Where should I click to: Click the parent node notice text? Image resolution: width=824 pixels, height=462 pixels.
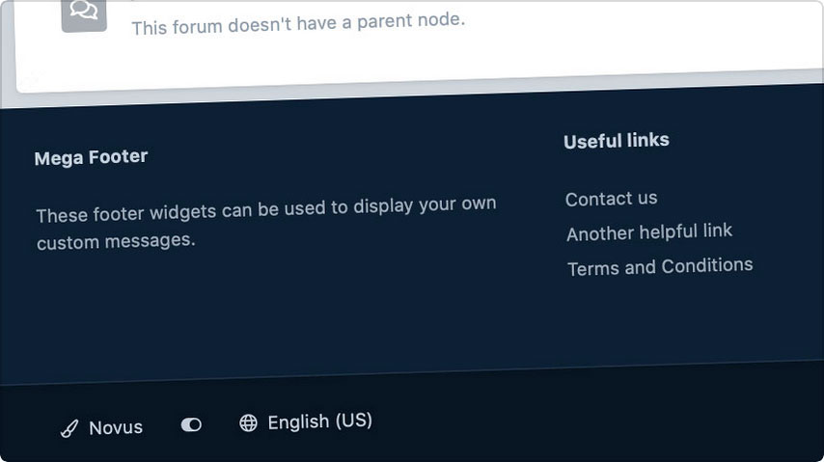tap(297, 22)
